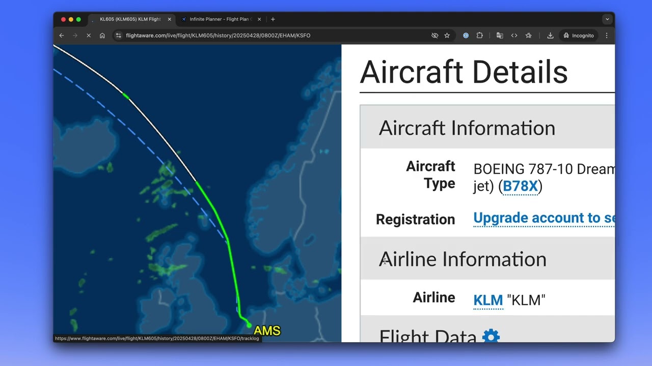Screen dimensions: 652x366
Task: Close the KL605 KLM Flight tab
Action: click(170, 19)
